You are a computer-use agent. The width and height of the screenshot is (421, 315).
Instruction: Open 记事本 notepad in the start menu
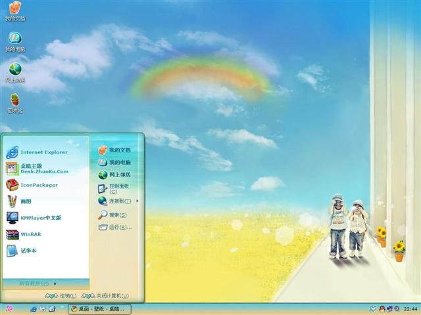tap(22, 251)
